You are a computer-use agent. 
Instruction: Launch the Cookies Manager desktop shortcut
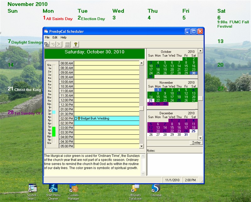click(74, 189)
